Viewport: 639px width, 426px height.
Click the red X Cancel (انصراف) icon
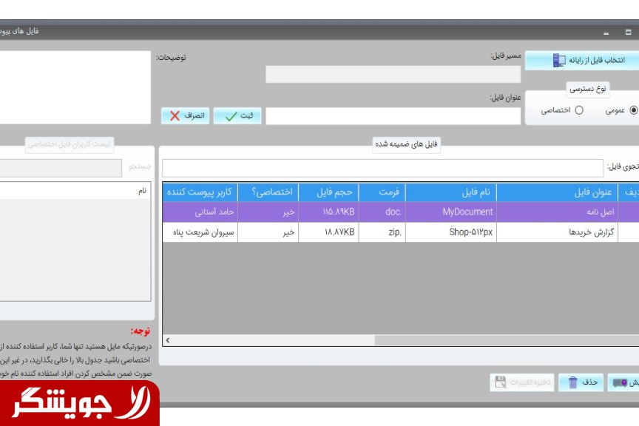[175, 116]
